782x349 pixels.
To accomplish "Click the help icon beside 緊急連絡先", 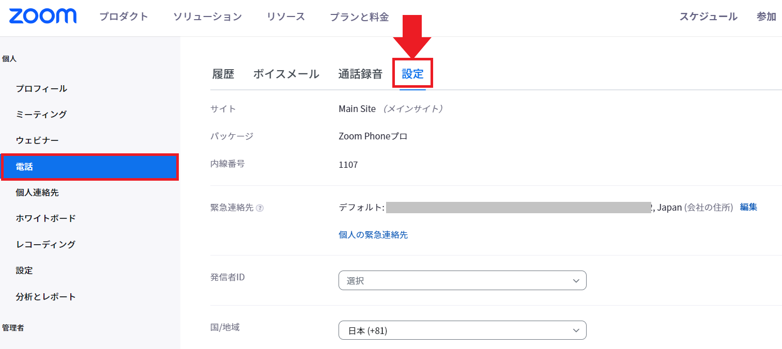I will (x=260, y=208).
